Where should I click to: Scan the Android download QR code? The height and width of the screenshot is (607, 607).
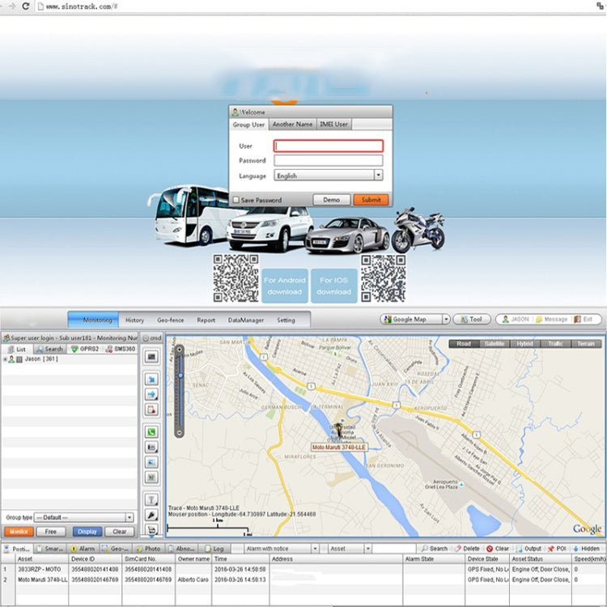pyautogui.click(x=236, y=278)
